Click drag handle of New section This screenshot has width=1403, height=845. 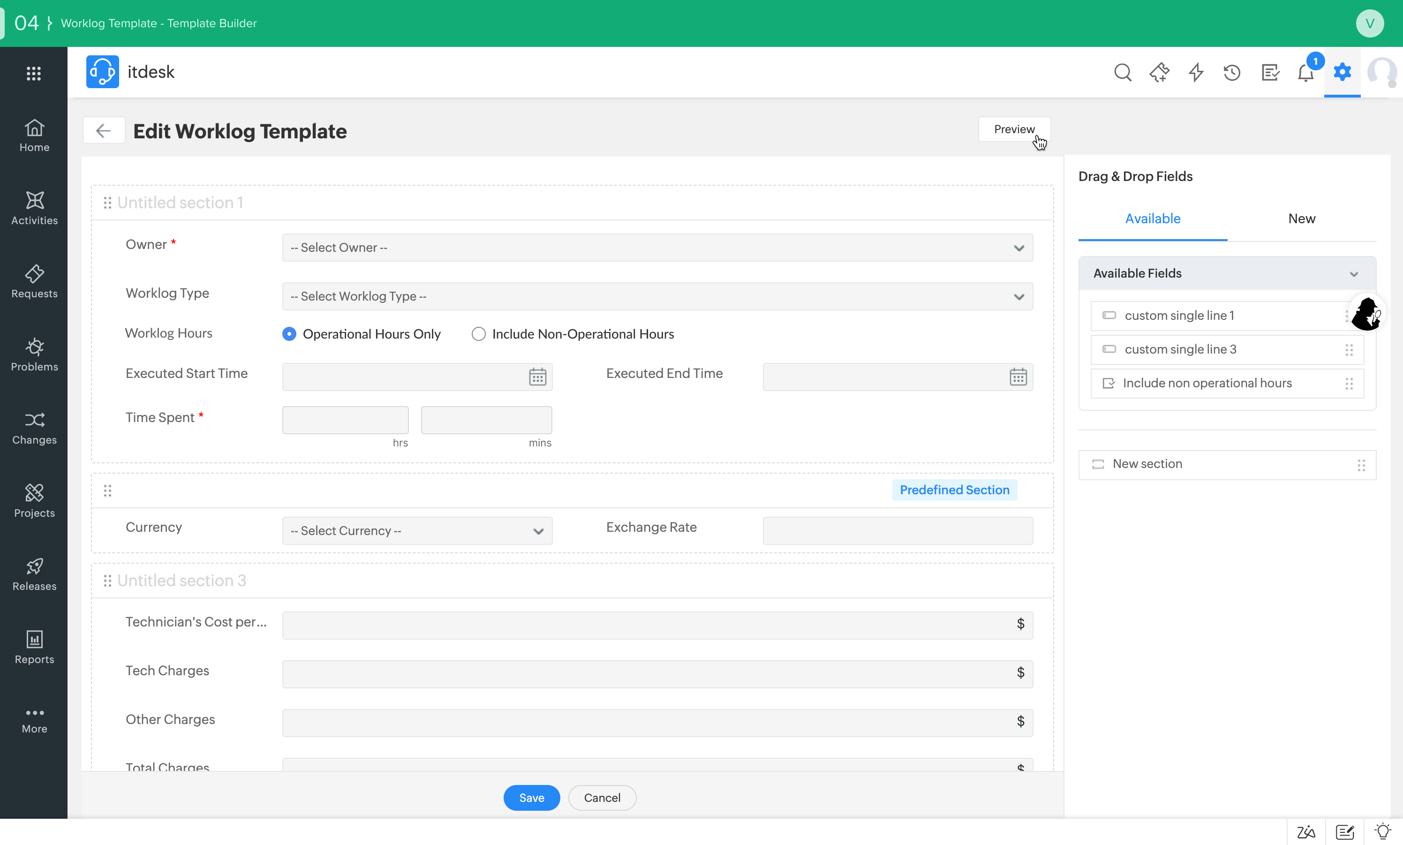pyautogui.click(x=1361, y=465)
